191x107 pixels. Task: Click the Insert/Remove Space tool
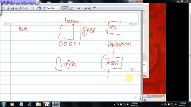(90, 8)
